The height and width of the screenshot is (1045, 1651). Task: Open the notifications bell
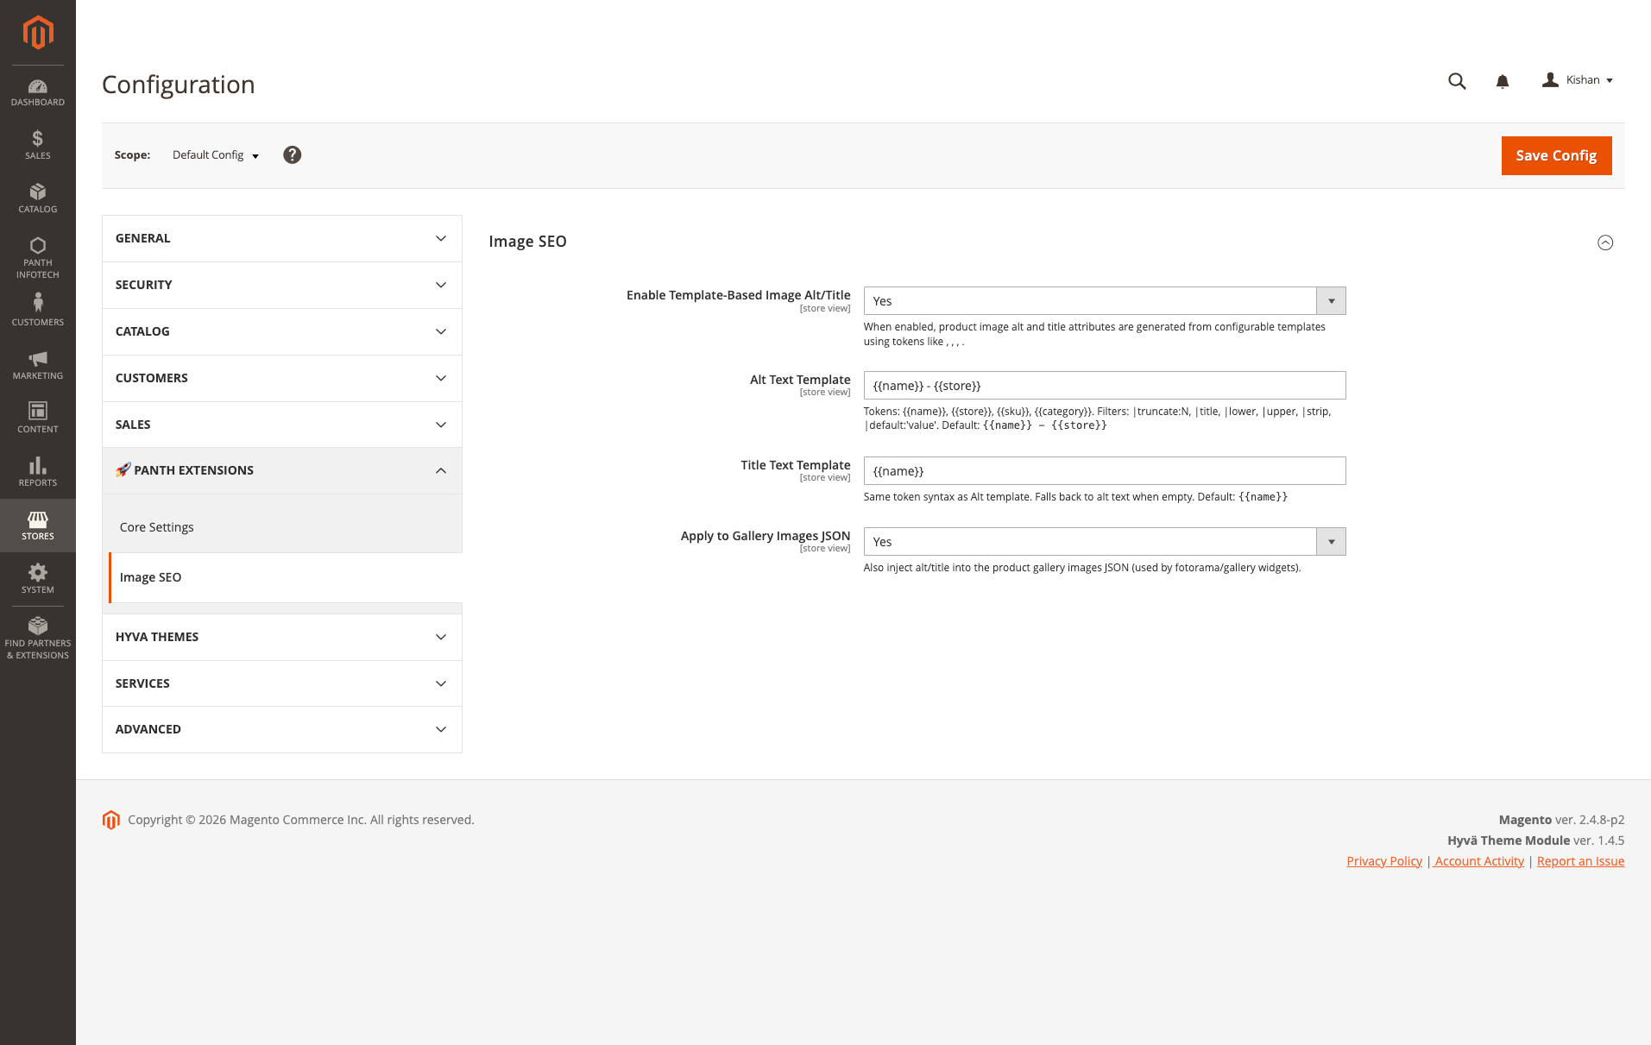point(1503,80)
